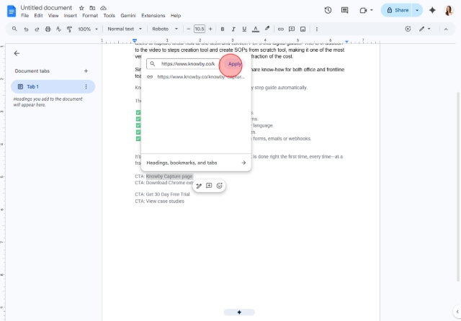Insert an image from the toolbar
The height and width of the screenshot is (321, 461).
[x=303, y=29]
